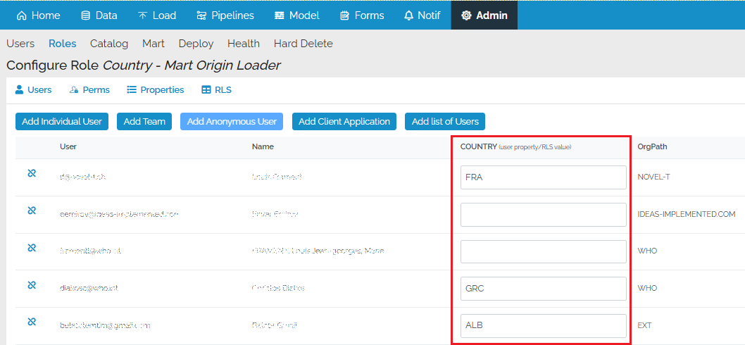Select the EXT OrgPath cell
The image size is (745, 345).
(x=644, y=325)
